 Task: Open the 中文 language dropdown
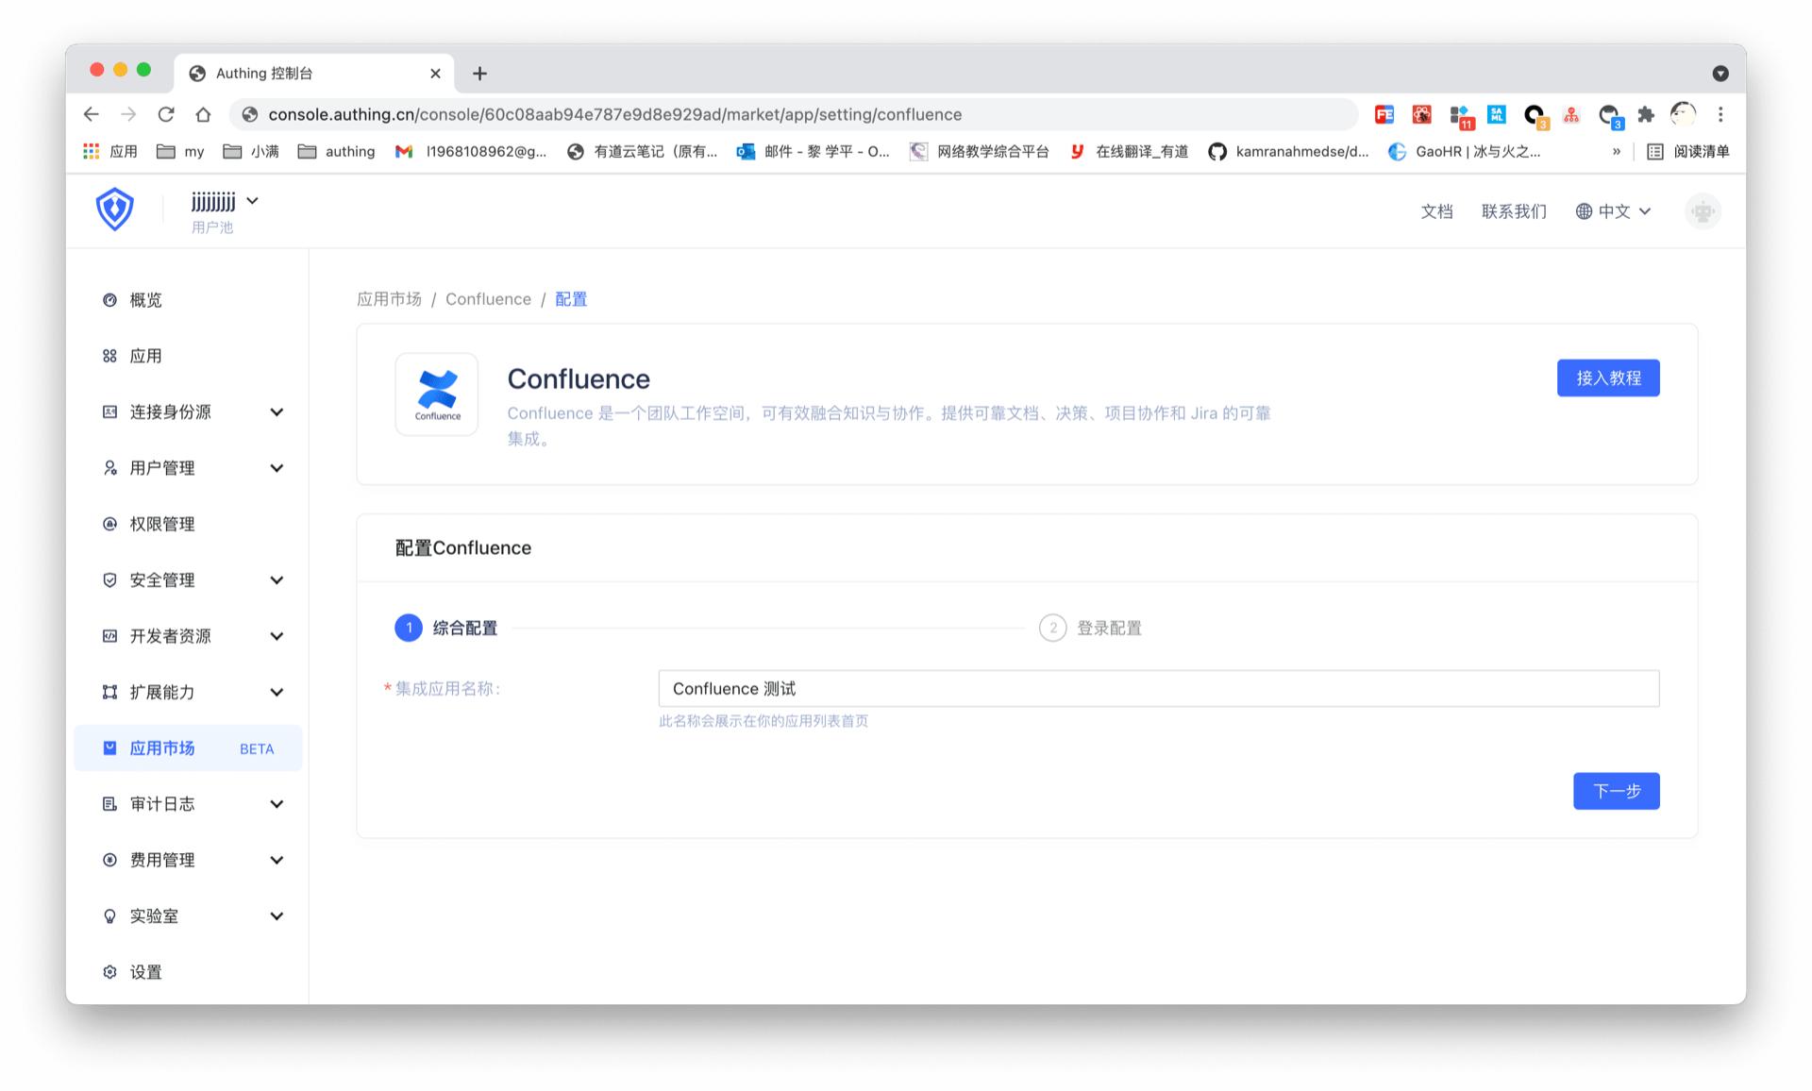[1613, 211]
